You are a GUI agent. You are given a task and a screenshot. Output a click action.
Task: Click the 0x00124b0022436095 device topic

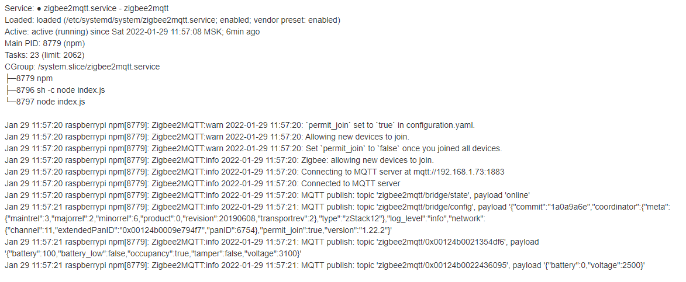coord(451,266)
